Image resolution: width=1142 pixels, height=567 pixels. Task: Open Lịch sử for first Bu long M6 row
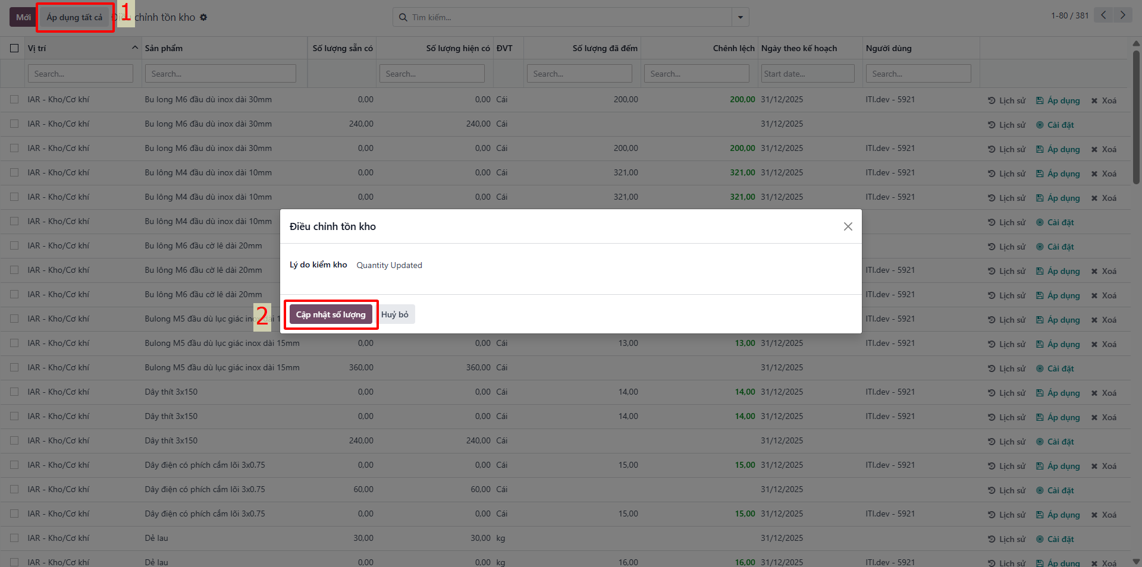tap(1006, 100)
